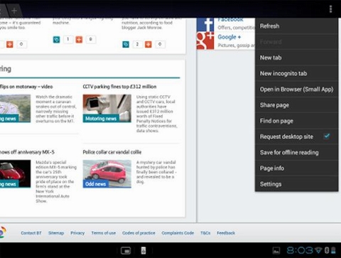The width and height of the screenshot is (341, 258).
Task: Open the three-dot overflow menu icon
Action: 331,9
